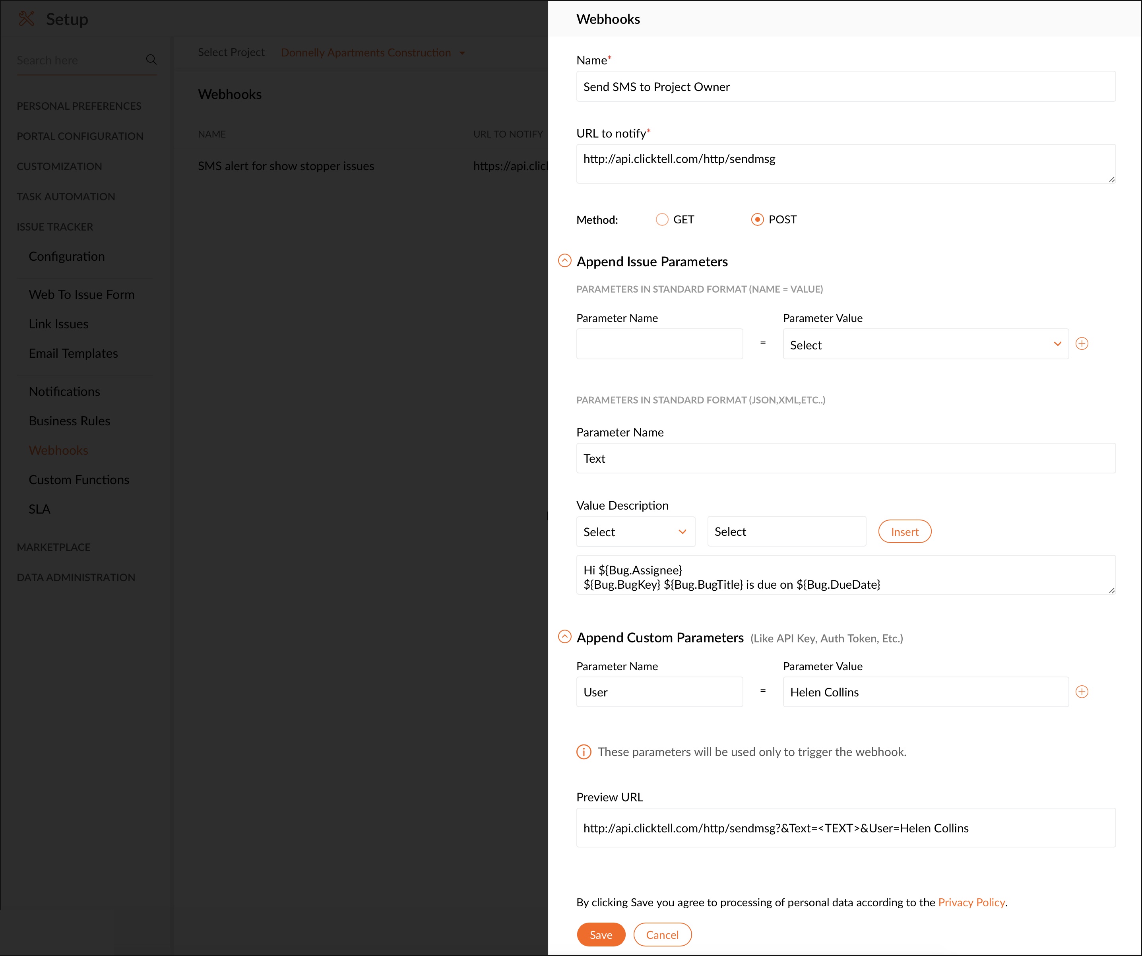Click the webhook Name input field
1142x956 pixels.
click(x=845, y=87)
